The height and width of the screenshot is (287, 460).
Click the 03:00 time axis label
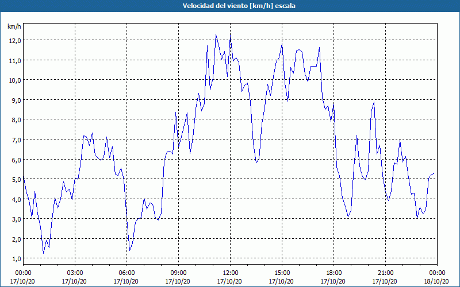[x=75, y=273]
